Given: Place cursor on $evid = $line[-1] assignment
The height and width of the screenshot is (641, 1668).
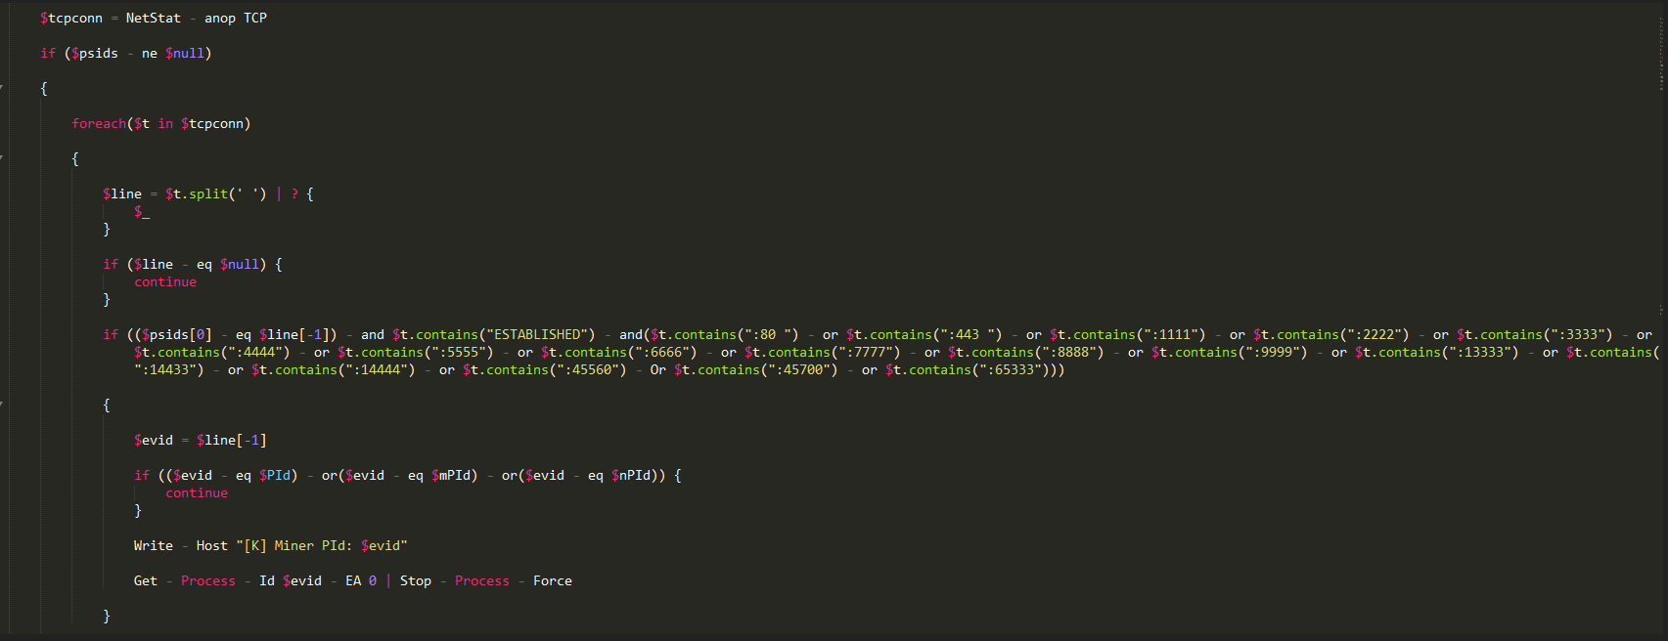Looking at the screenshot, I should (200, 440).
